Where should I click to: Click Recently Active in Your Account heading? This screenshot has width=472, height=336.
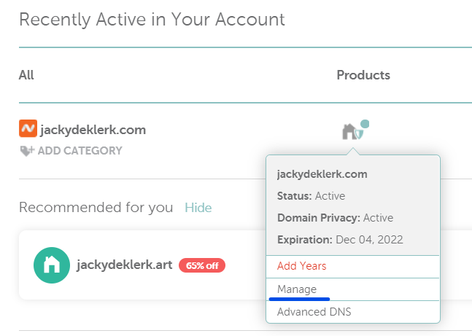152,20
